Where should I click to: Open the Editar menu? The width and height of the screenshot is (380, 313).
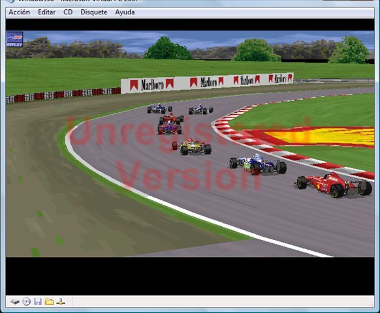coord(46,12)
